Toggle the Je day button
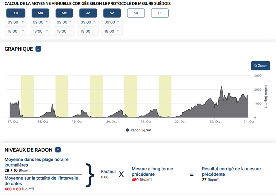 (x=88, y=13)
